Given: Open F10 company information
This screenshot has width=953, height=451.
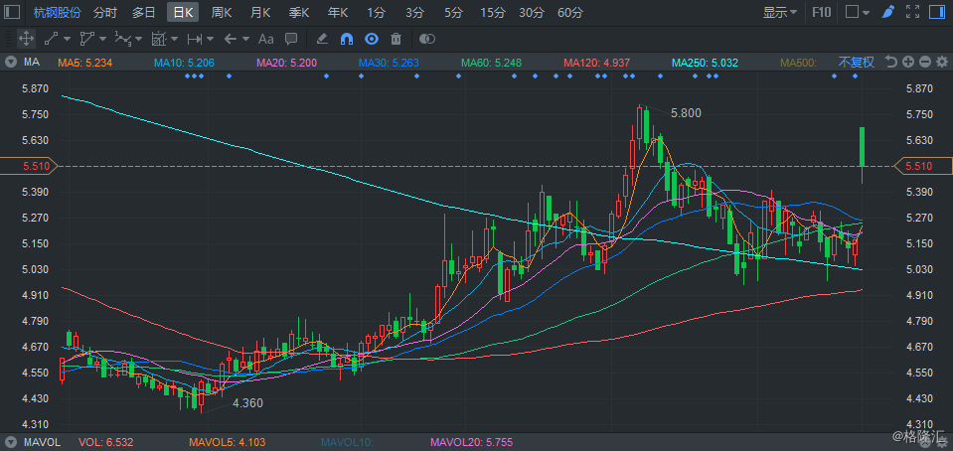Looking at the screenshot, I should coord(822,13).
